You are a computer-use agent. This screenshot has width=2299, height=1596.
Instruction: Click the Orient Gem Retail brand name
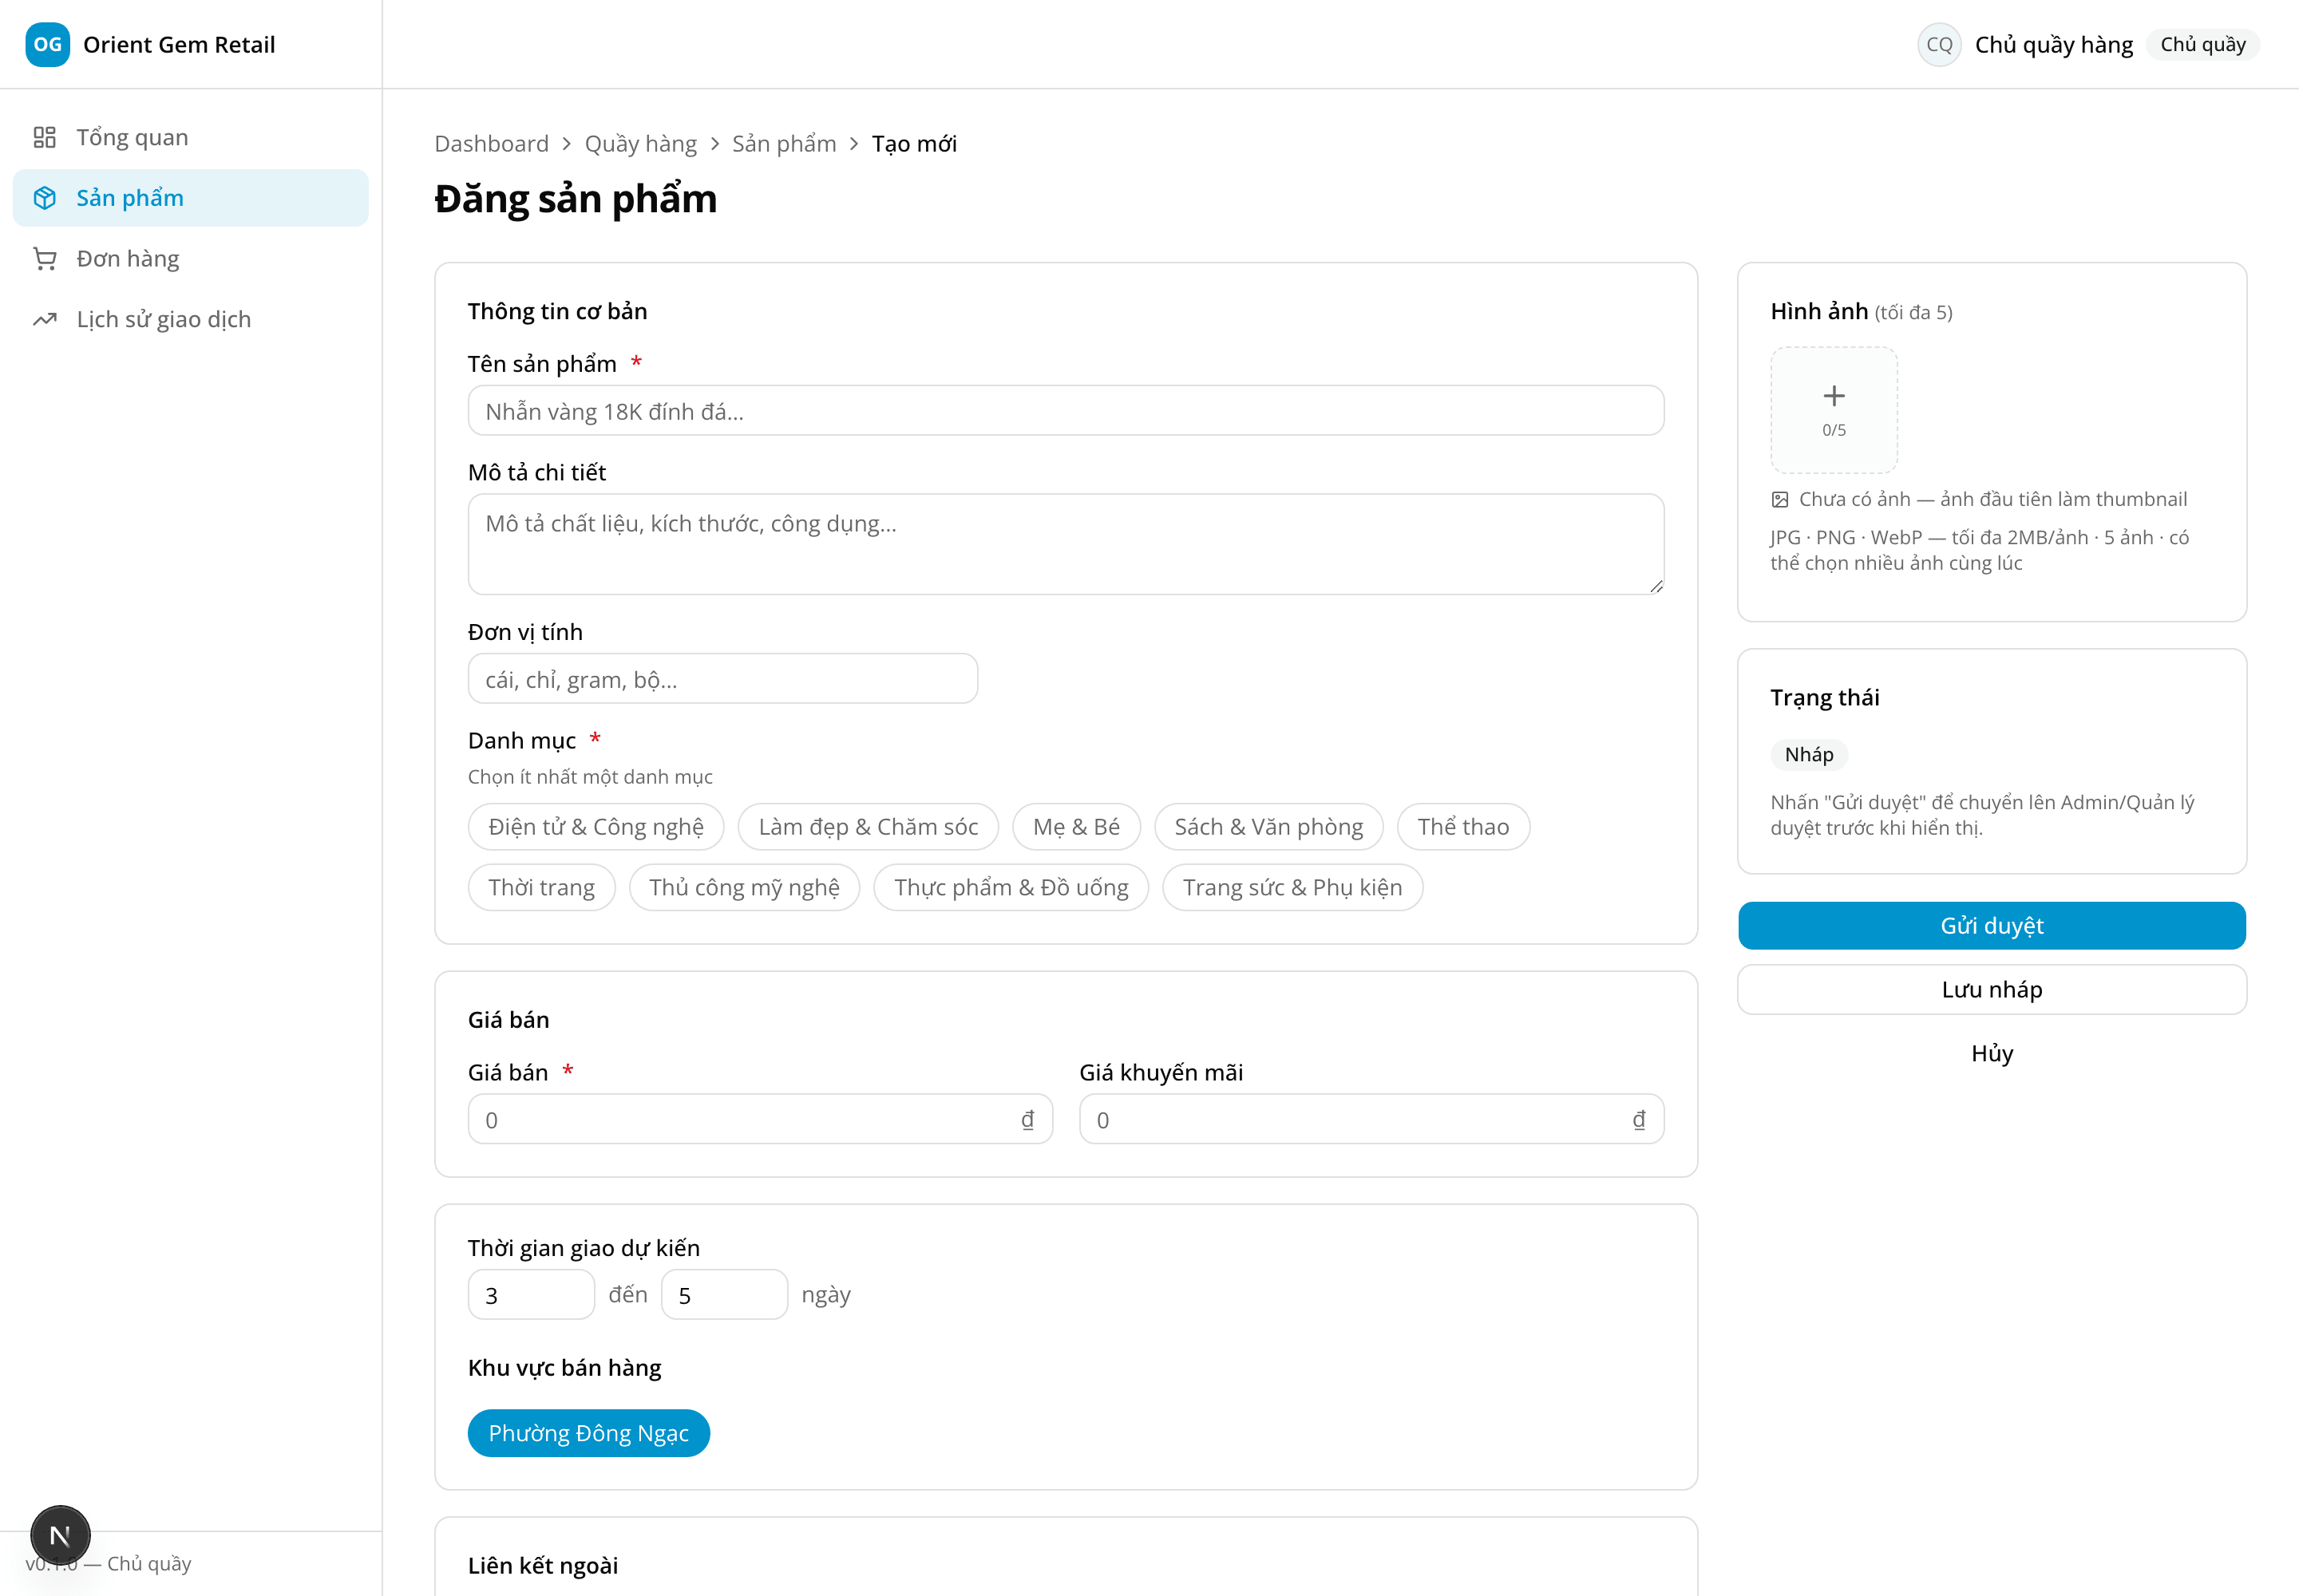click(179, 45)
